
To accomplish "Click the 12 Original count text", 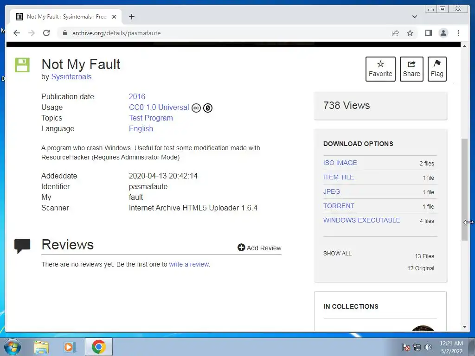I will [420, 268].
